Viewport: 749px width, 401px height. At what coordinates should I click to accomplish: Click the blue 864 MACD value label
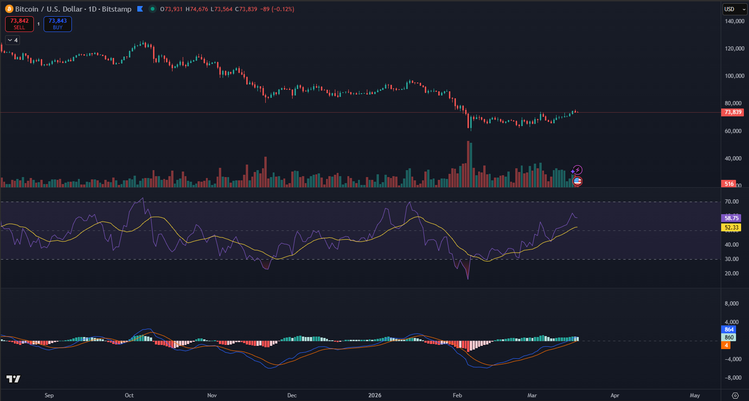tap(729, 330)
